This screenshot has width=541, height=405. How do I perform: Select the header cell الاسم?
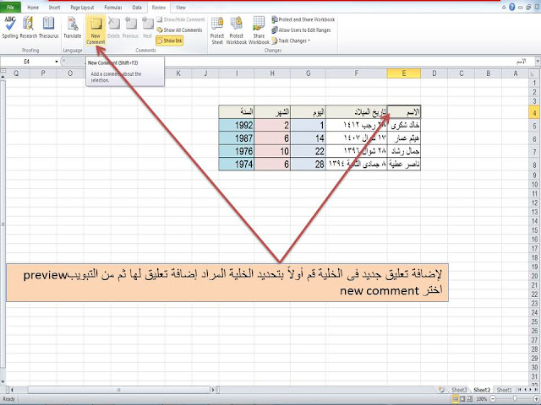tap(404, 112)
